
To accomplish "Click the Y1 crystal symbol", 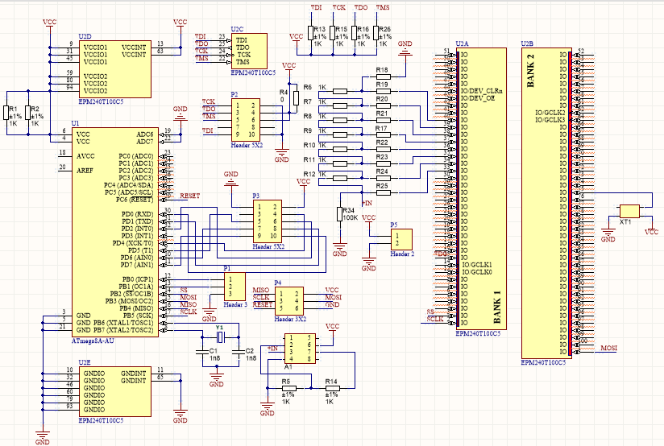I will (x=220, y=337).
